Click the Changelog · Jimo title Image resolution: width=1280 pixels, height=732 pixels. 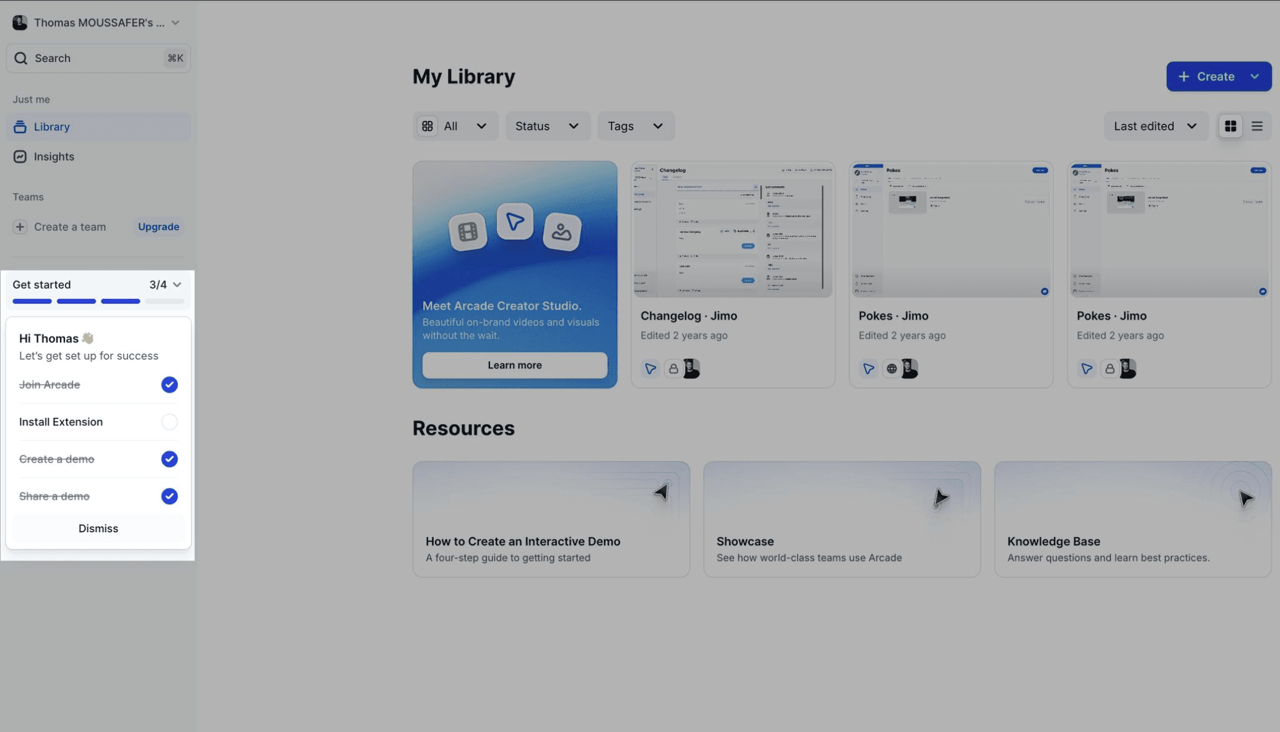(689, 316)
